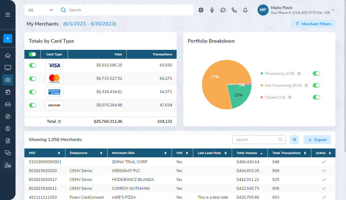This screenshot has height=200, width=346.
Task: Toggle off the Visa card type switch
Action: [x=33, y=65]
